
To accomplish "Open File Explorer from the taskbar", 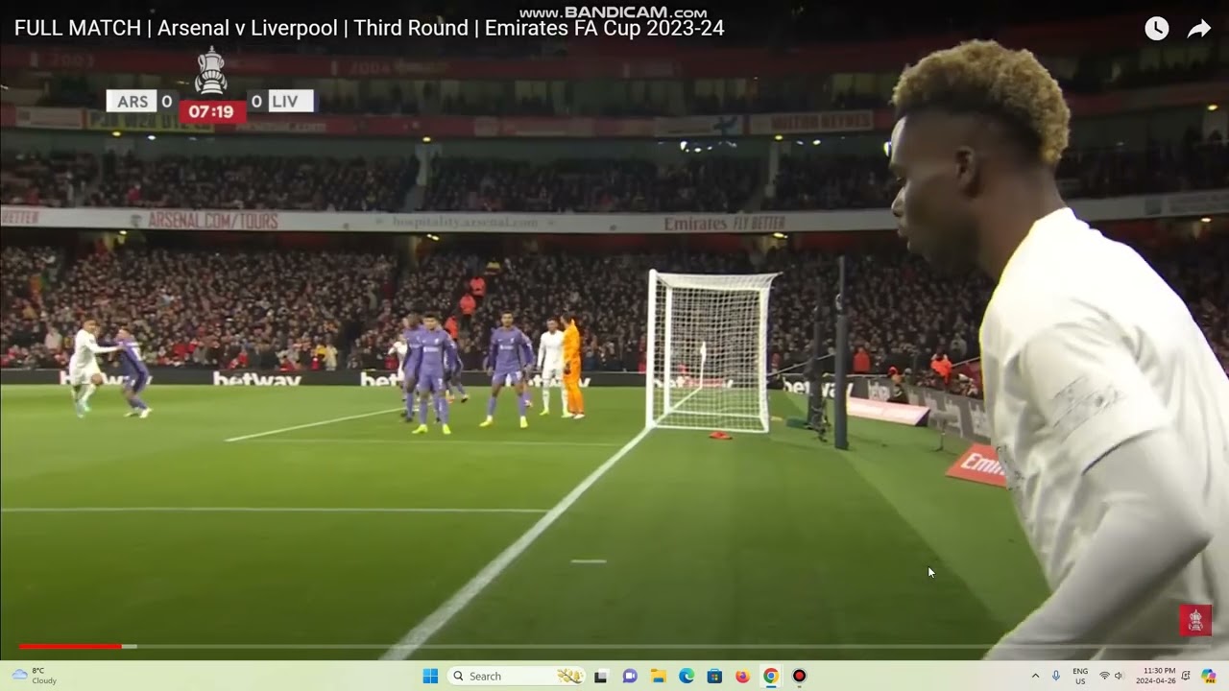I will click(x=658, y=676).
